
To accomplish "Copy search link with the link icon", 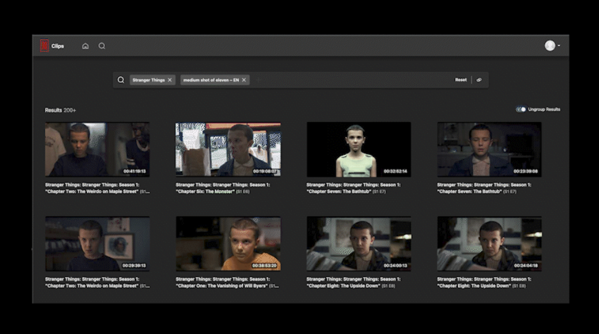I will click(x=479, y=80).
